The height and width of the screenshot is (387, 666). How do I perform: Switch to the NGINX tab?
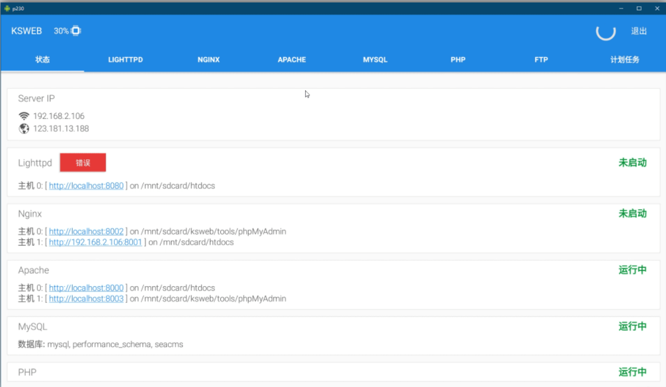[x=209, y=60]
